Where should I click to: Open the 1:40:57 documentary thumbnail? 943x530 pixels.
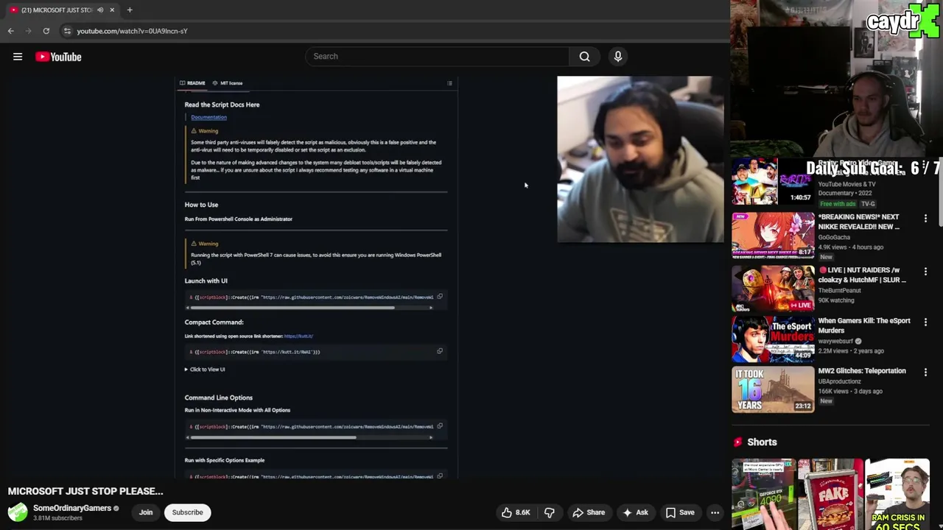773,181
